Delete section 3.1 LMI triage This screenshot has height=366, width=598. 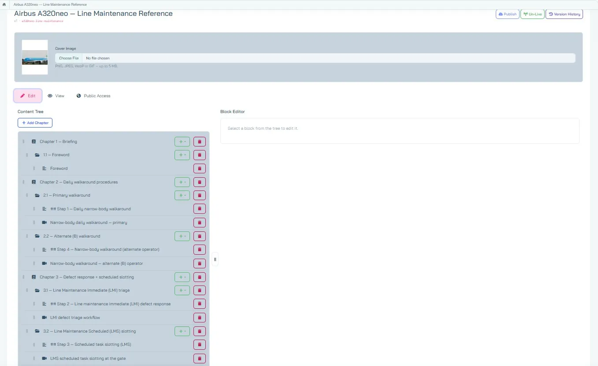200,290
